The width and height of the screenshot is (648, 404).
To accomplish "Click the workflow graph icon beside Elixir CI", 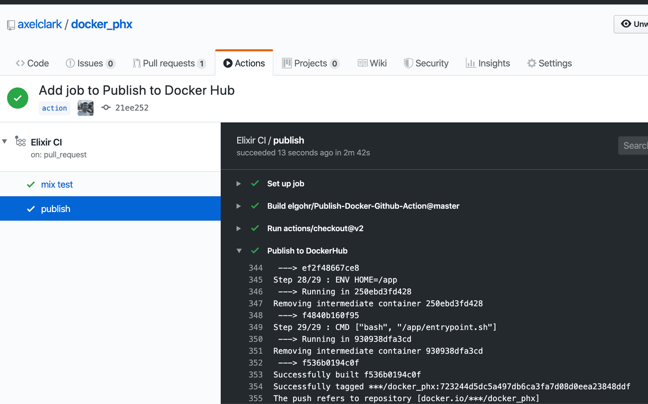I will 20,141.
